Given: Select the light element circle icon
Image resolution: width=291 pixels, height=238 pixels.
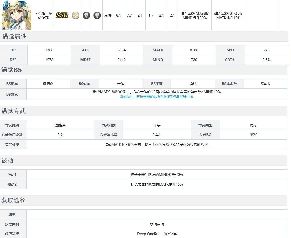Looking at the screenshot, I should tap(75, 15).
